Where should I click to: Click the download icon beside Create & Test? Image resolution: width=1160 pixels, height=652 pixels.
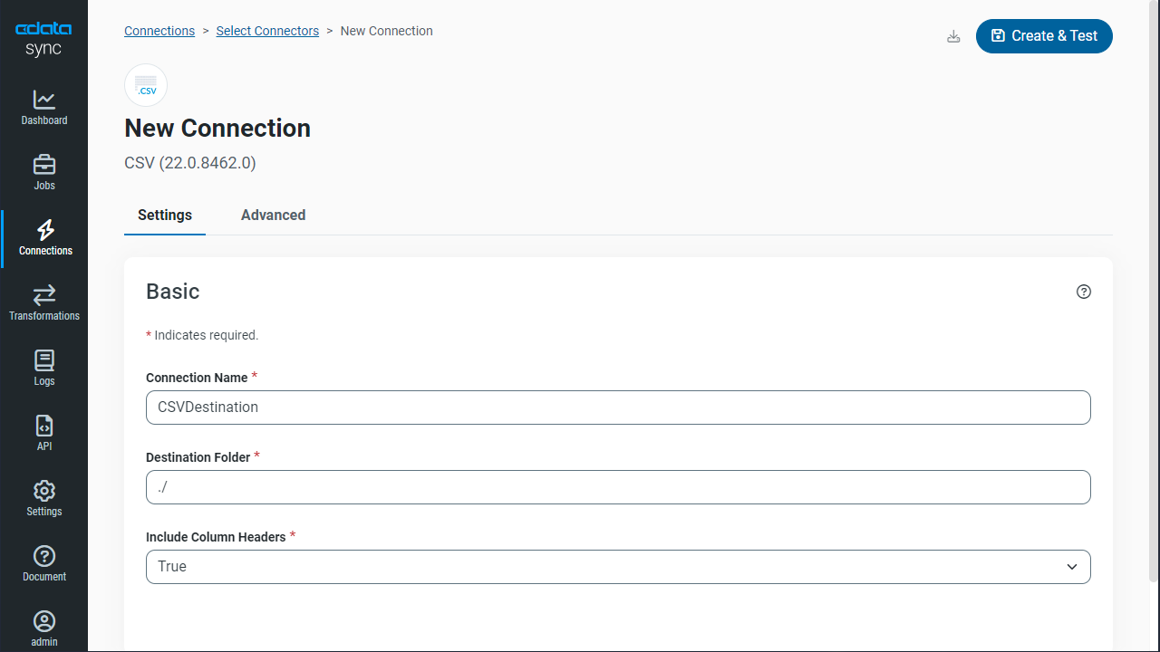pyautogui.click(x=953, y=36)
